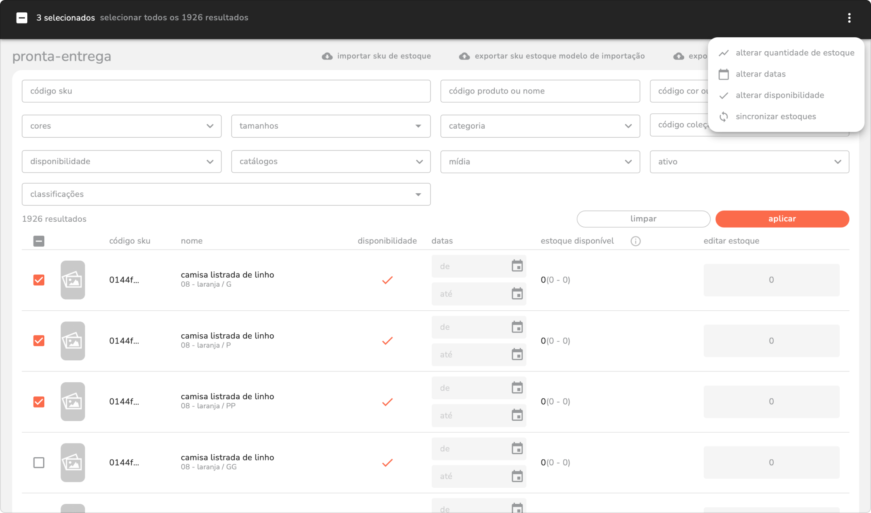Open 'até' calendar icon for laranja / P row
Screen dimensions: 871x513
517,355
